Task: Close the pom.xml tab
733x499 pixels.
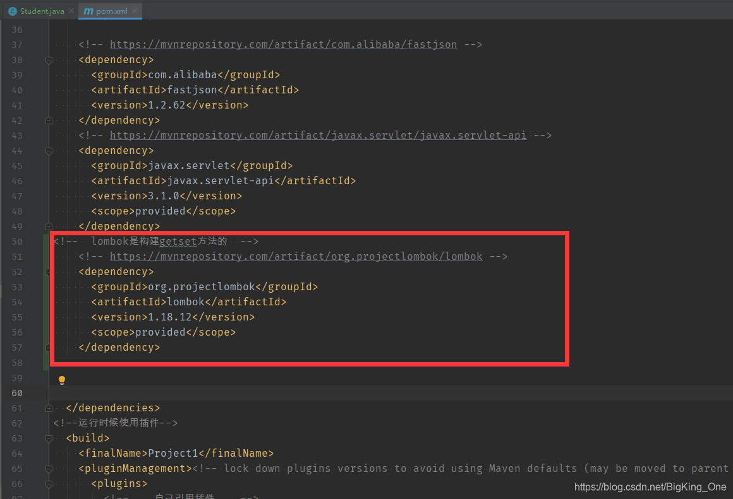Action: click(x=135, y=10)
